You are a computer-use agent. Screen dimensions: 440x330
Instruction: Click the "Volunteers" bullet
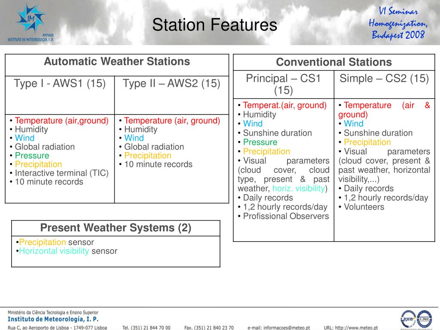pyautogui.click(x=364, y=207)
